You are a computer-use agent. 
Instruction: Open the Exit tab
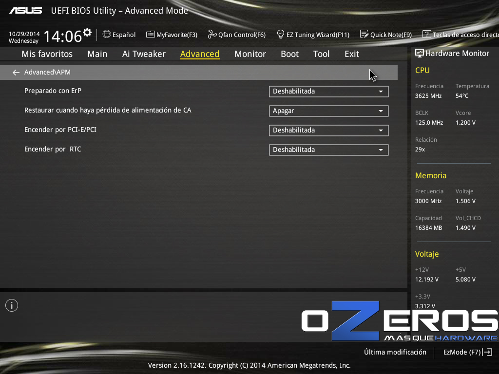point(352,54)
